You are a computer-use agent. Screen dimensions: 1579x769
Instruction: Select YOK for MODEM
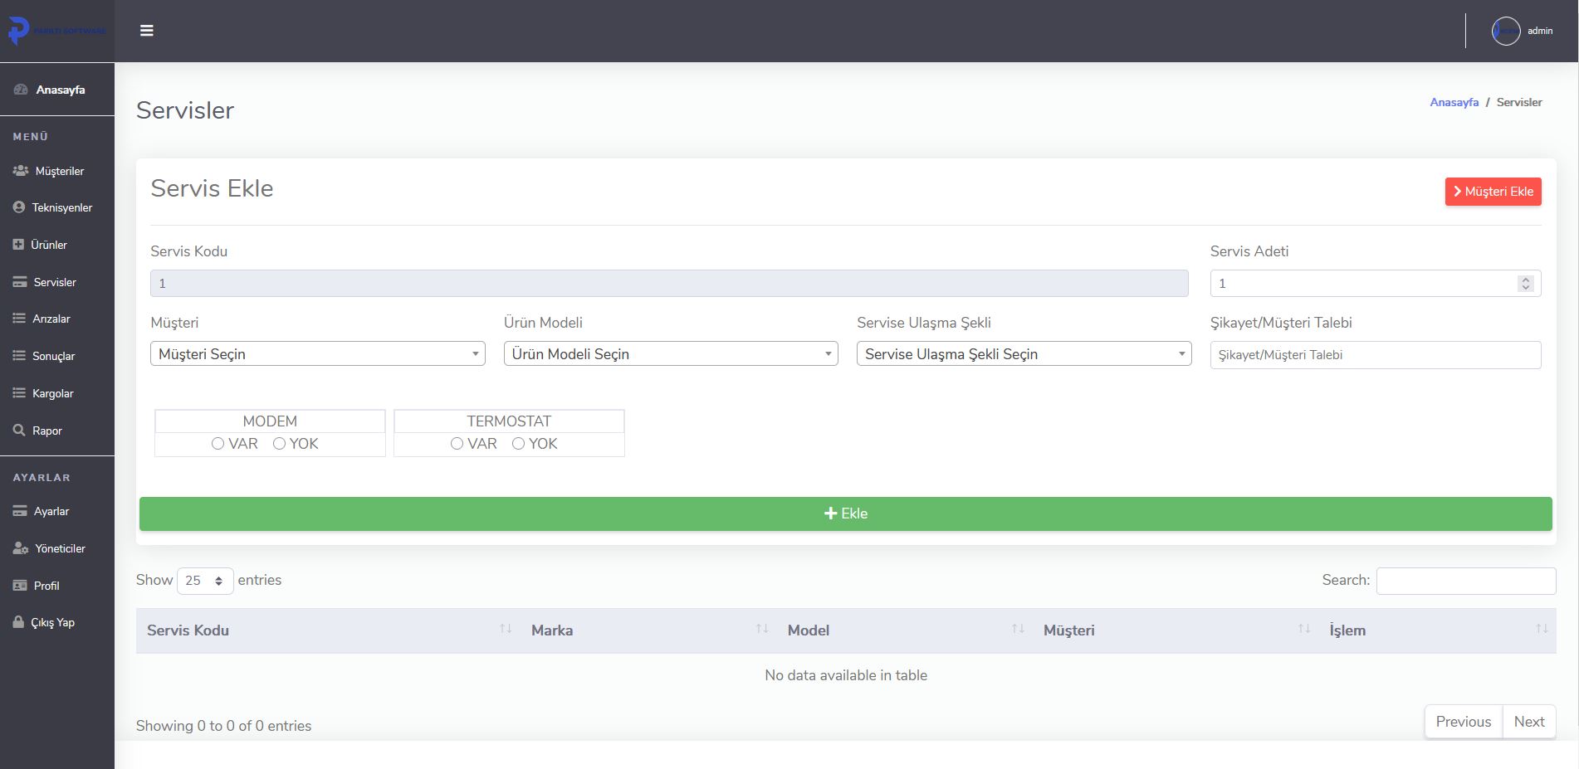[x=279, y=444]
